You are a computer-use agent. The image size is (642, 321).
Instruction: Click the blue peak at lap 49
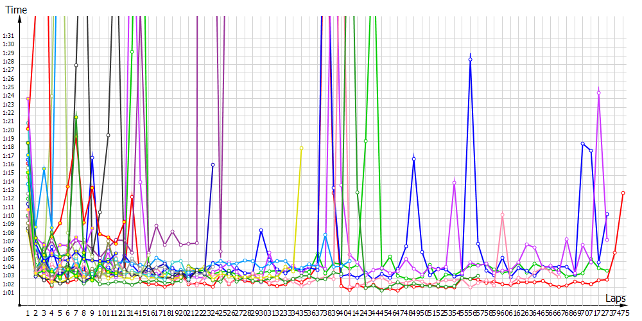click(414, 159)
